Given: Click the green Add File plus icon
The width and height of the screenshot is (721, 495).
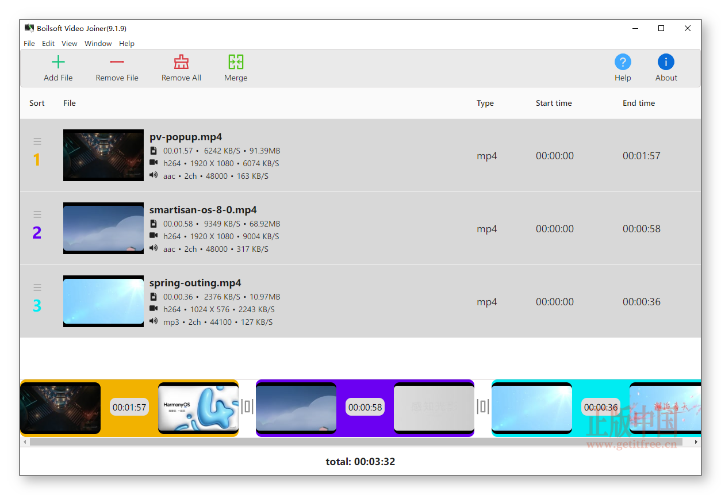Looking at the screenshot, I should [58, 62].
